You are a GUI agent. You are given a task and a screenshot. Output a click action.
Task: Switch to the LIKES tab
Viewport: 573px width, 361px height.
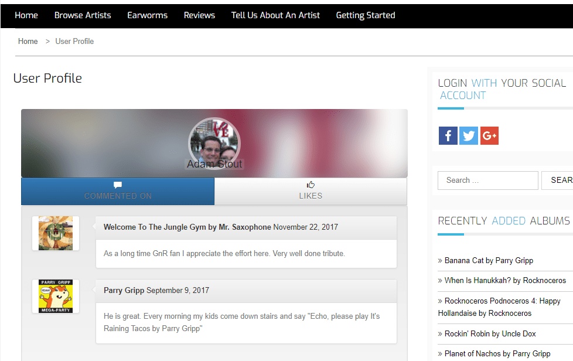click(311, 190)
